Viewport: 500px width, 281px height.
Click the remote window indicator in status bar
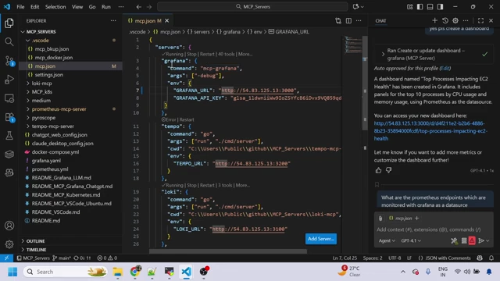coord(6,258)
